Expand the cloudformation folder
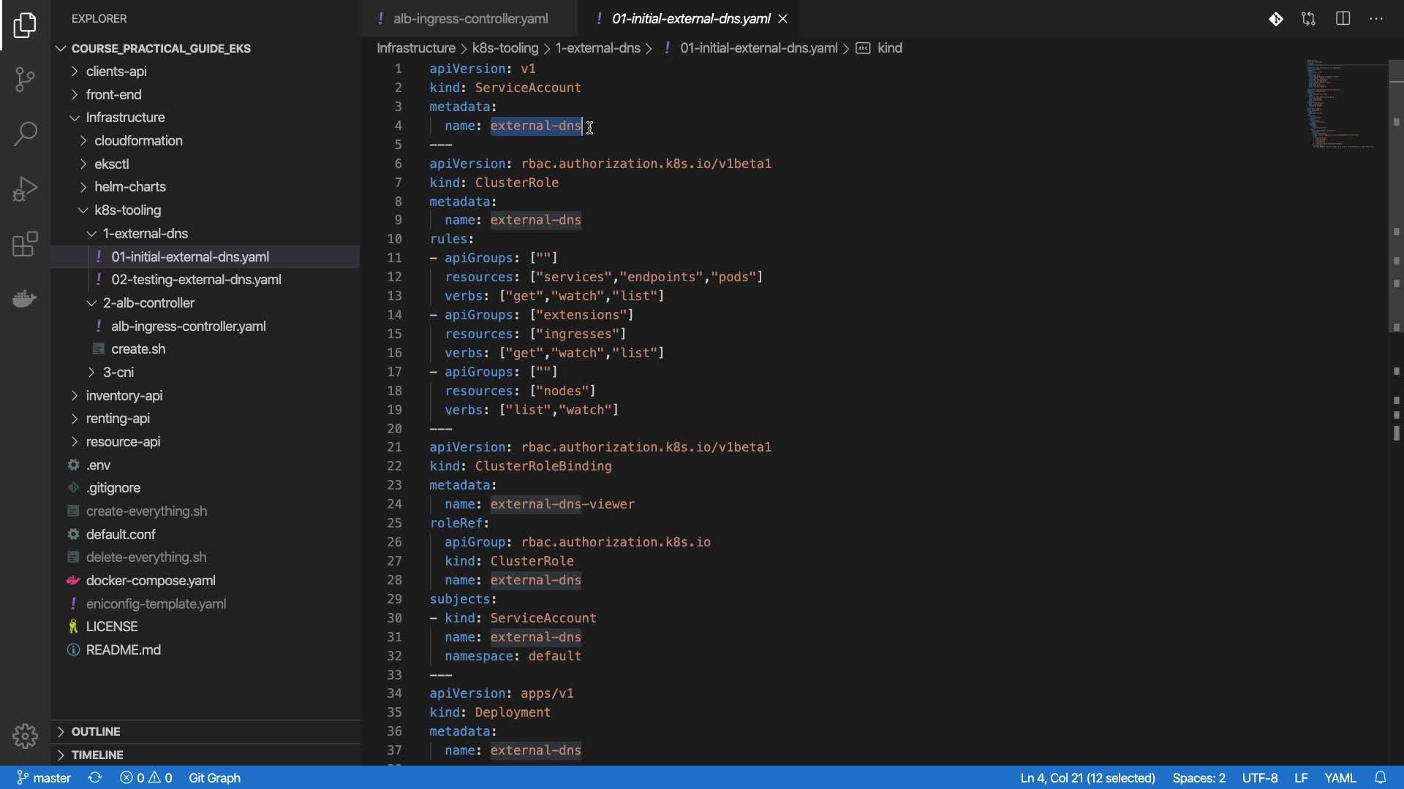Image resolution: width=1404 pixels, height=789 pixels. tap(138, 141)
